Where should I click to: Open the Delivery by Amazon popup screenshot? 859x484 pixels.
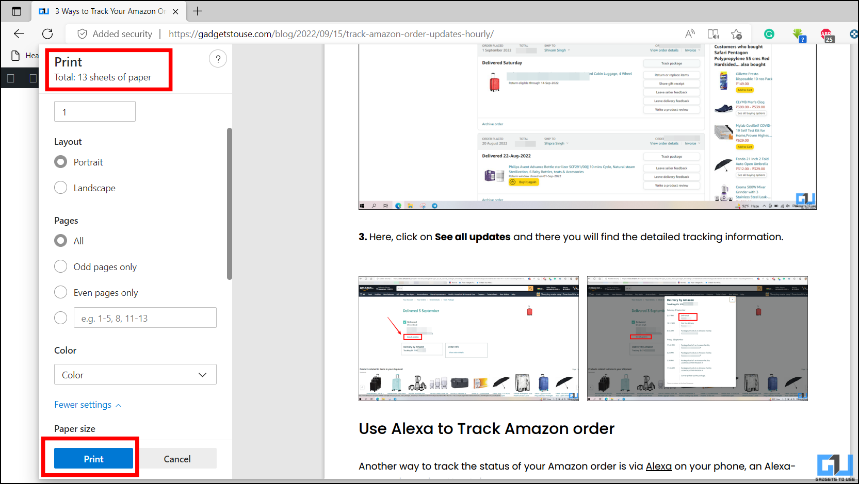click(x=698, y=339)
